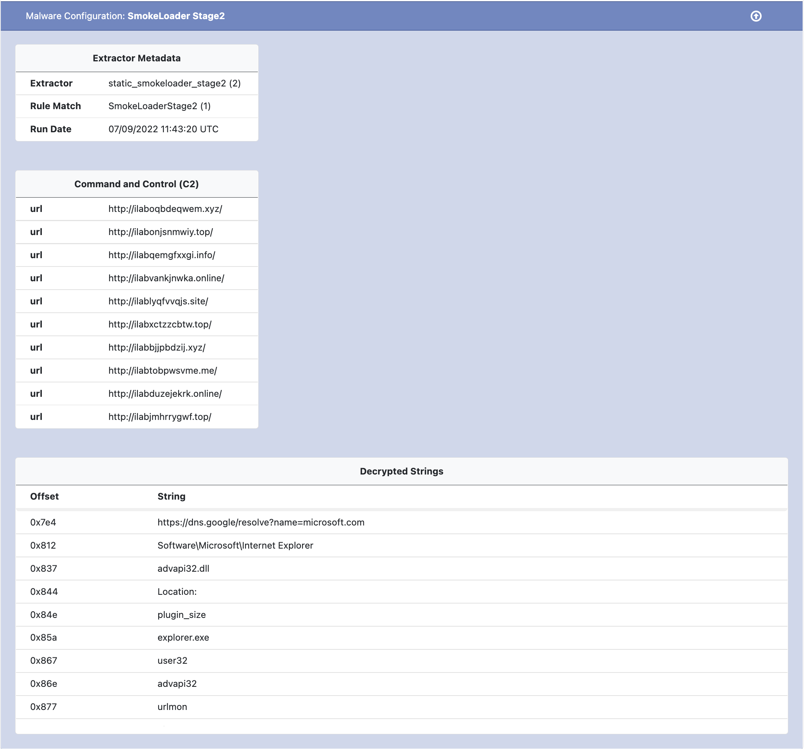Image resolution: width=805 pixels, height=749 pixels.
Task: Click the ilabtobpwsvme.me URL
Action: pyautogui.click(x=162, y=371)
